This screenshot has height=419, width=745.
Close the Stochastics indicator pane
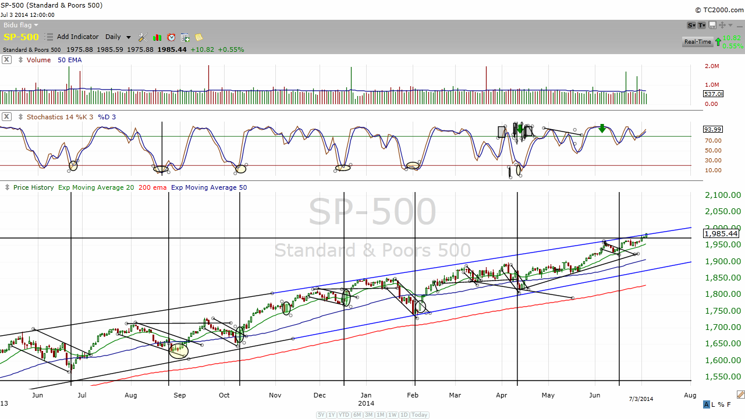(6, 117)
